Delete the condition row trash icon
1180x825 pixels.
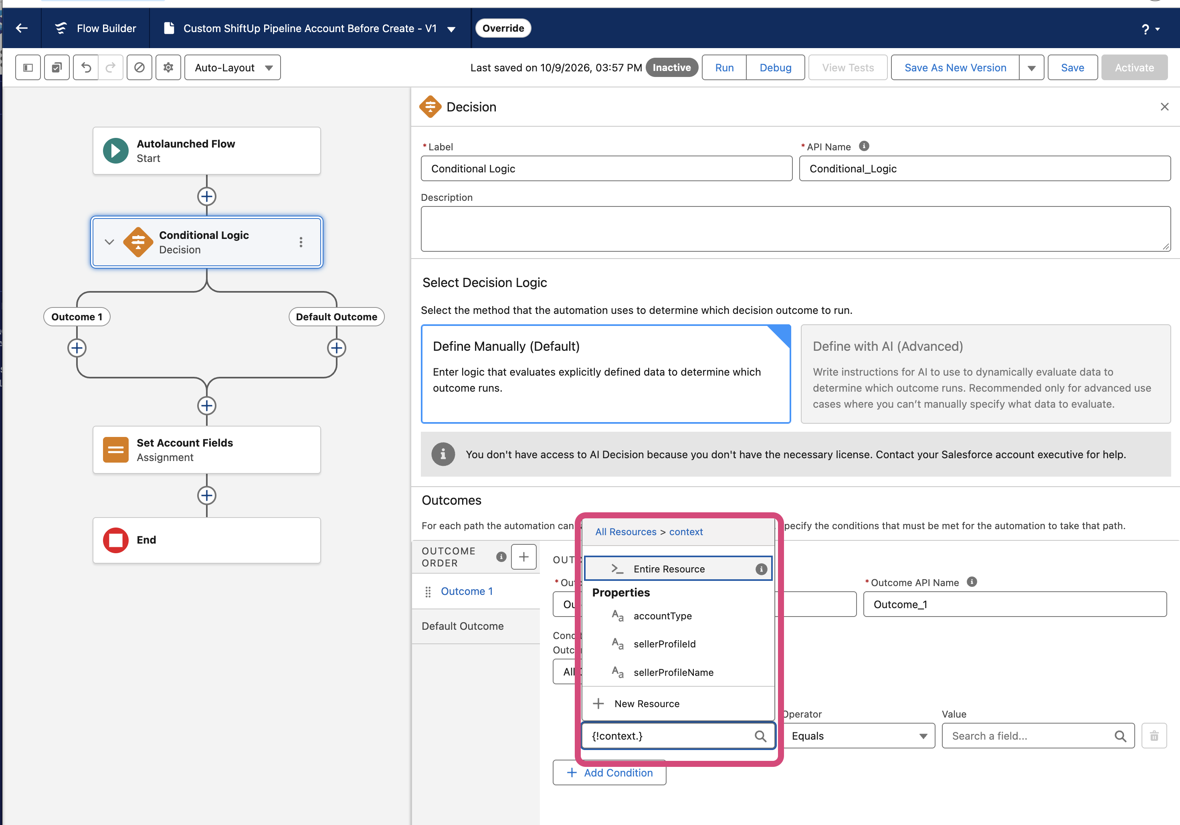[x=1154, y=736]
